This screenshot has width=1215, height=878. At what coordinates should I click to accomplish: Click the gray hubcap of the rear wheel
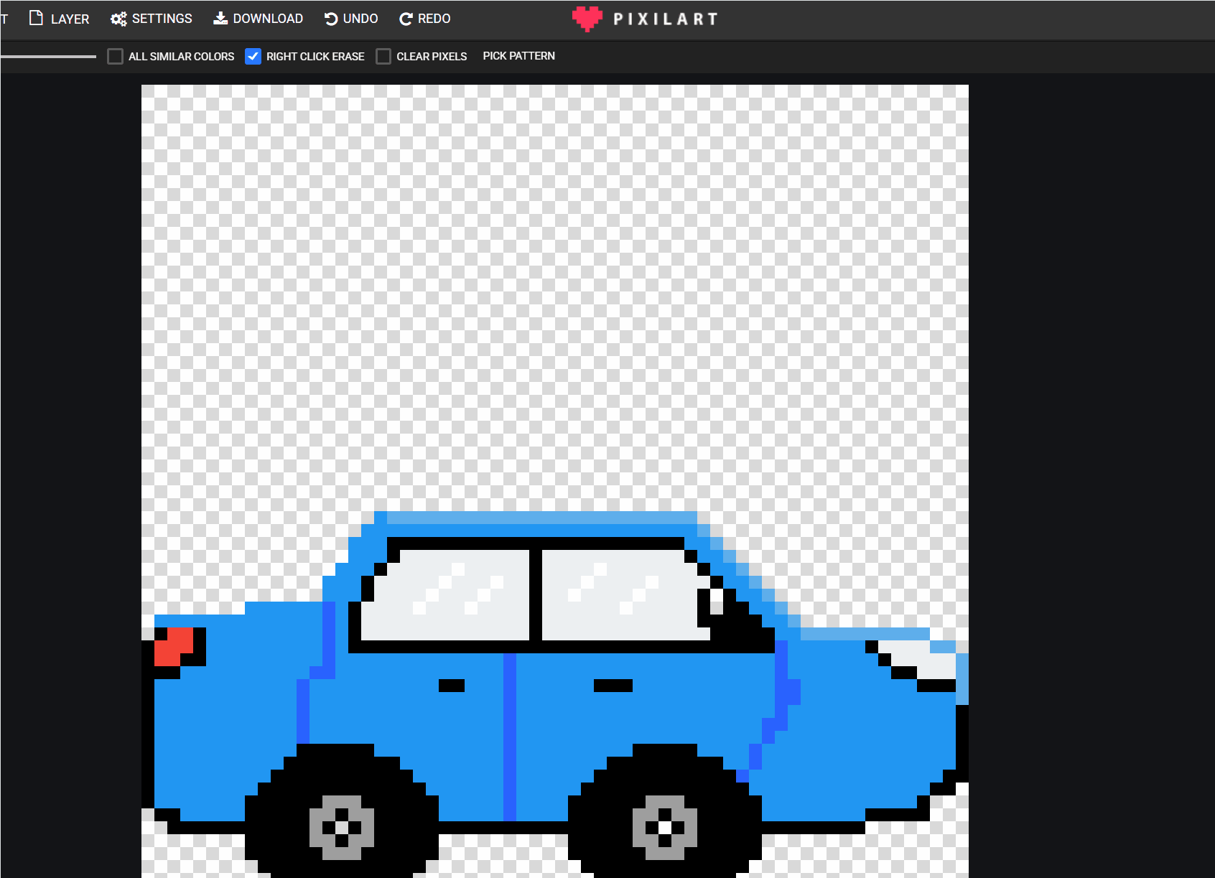pyautogui.click(x=342, y=827)
